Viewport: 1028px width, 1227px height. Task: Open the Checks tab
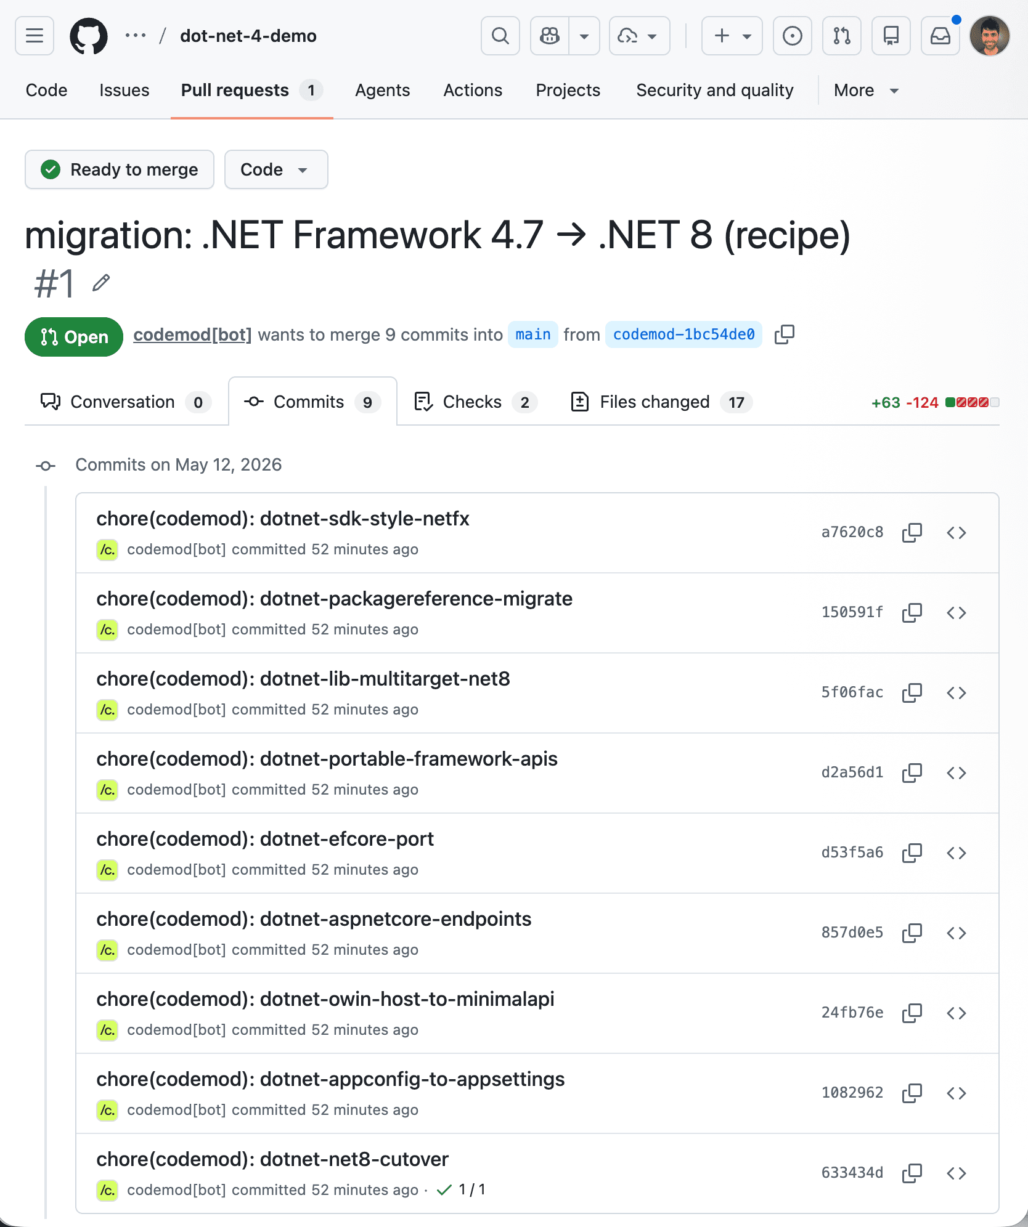click(475, 402)
